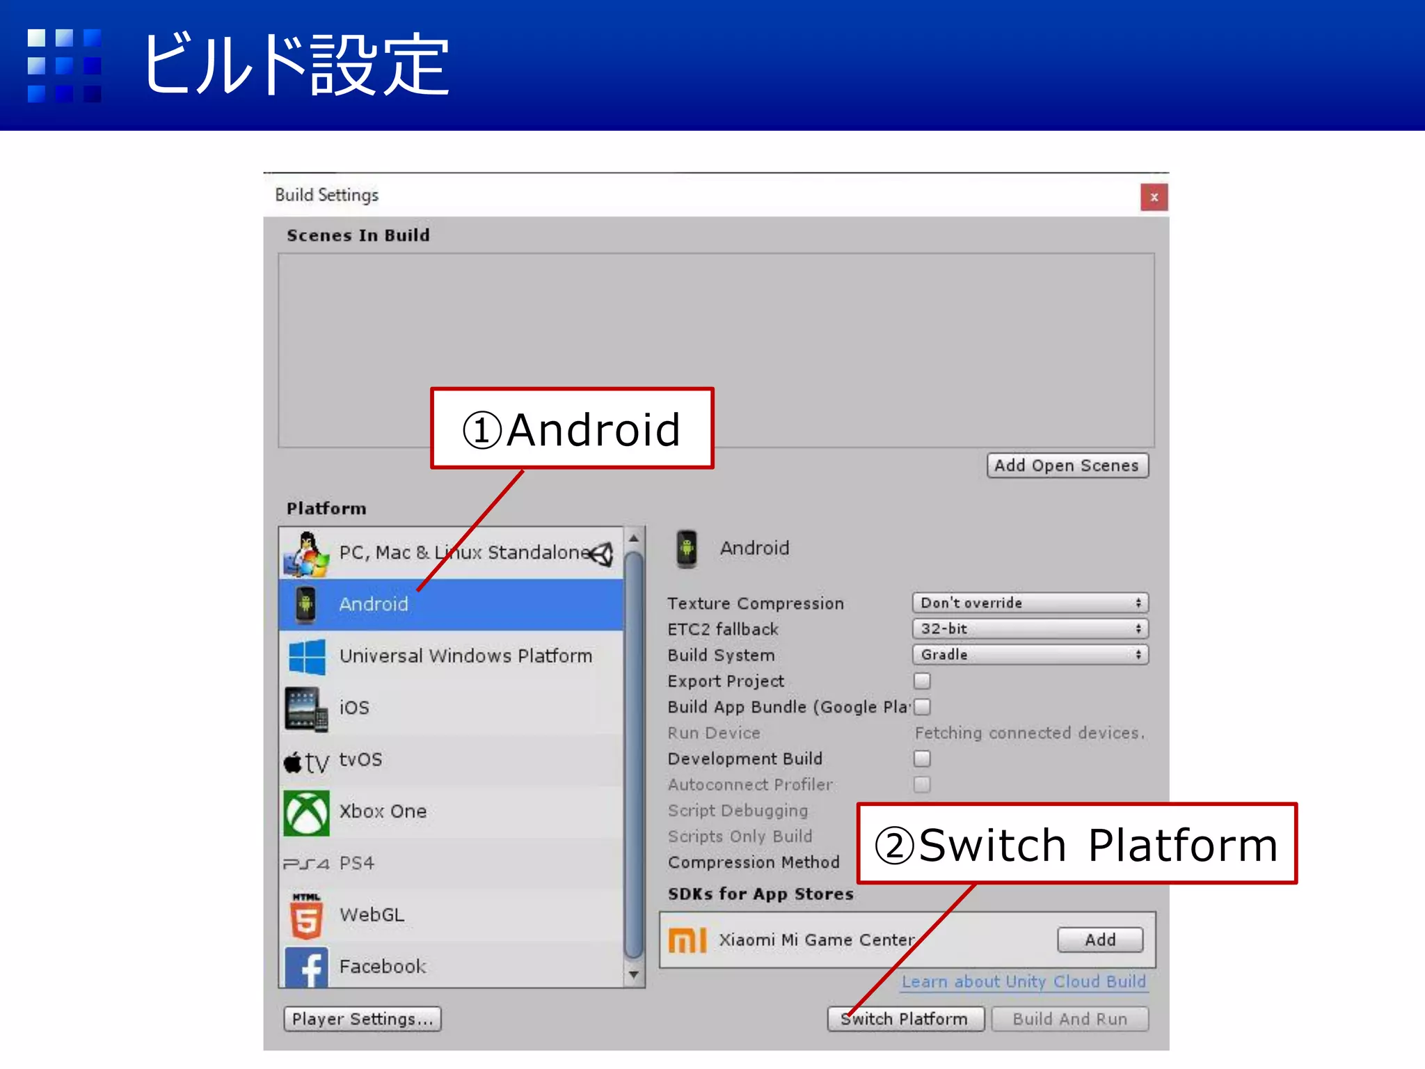Viewport: 1425px width, 1069px height.
Task: Select Universal Windows Platform
Action: [451, 656]
